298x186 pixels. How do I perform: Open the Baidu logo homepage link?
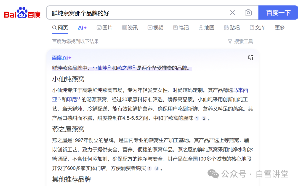[22, 13]
